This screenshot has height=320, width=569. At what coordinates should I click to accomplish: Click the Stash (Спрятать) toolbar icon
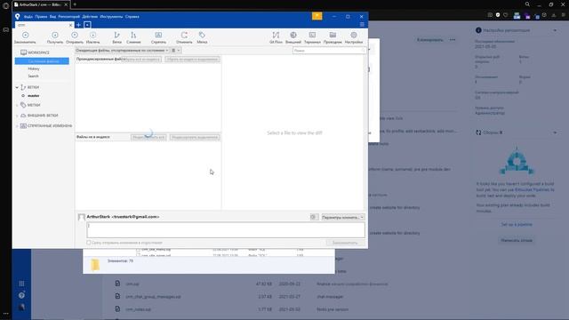point(158,36)
